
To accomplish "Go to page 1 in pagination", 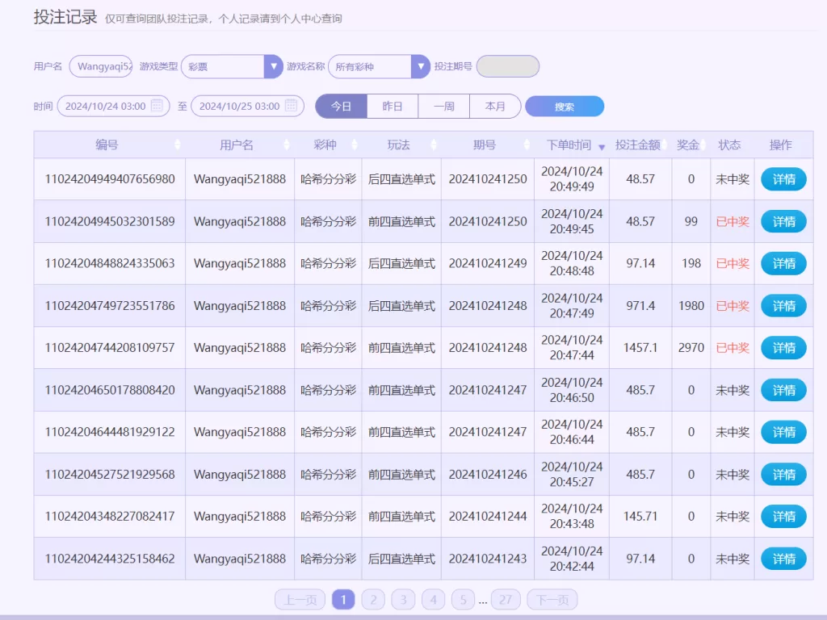I will (x=343, y=600).
